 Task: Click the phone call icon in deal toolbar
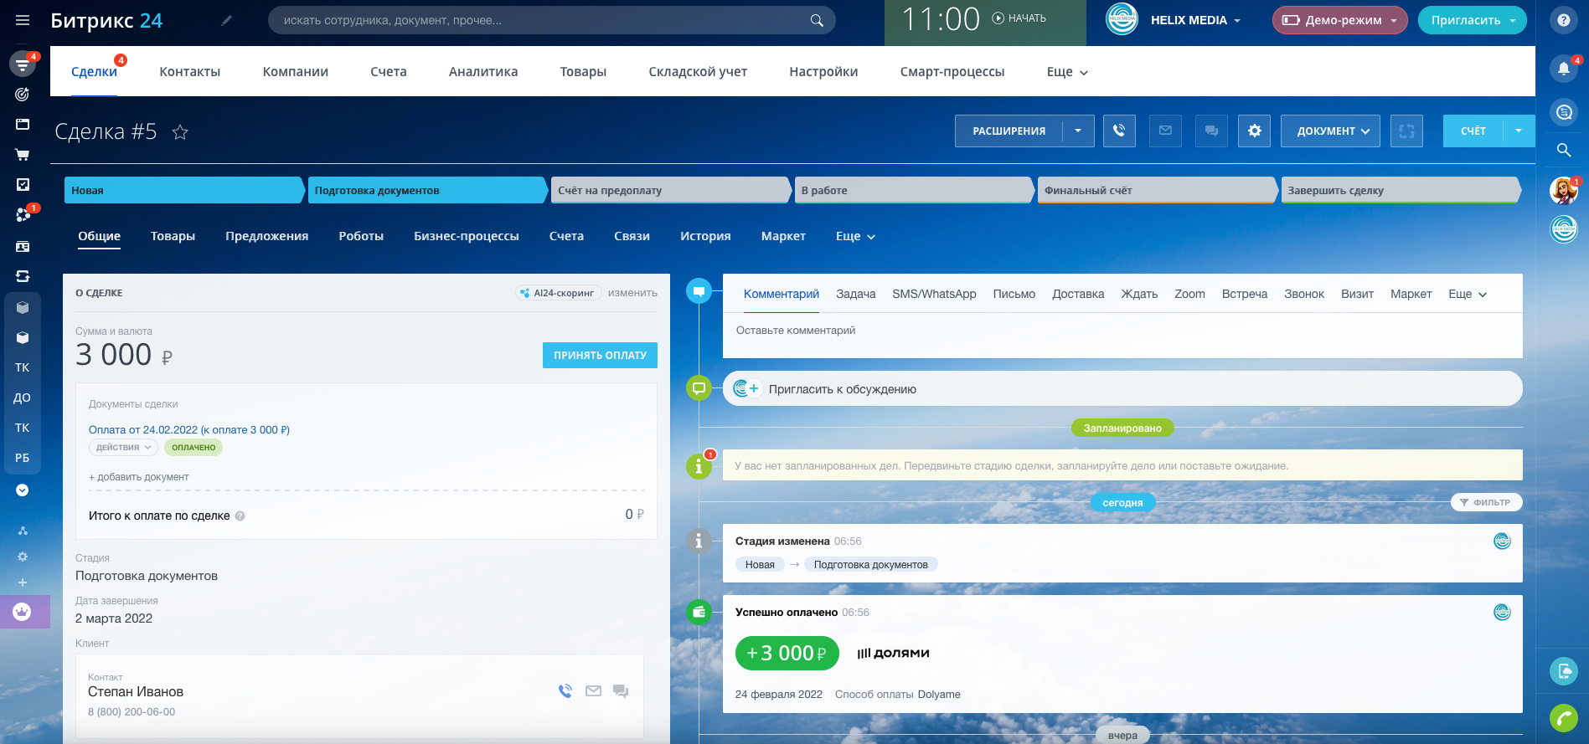pyautogui.click(x=1119, y=131)
